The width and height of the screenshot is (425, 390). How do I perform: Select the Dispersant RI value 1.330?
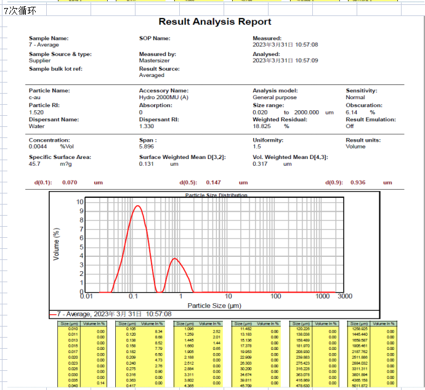(147, 126)
